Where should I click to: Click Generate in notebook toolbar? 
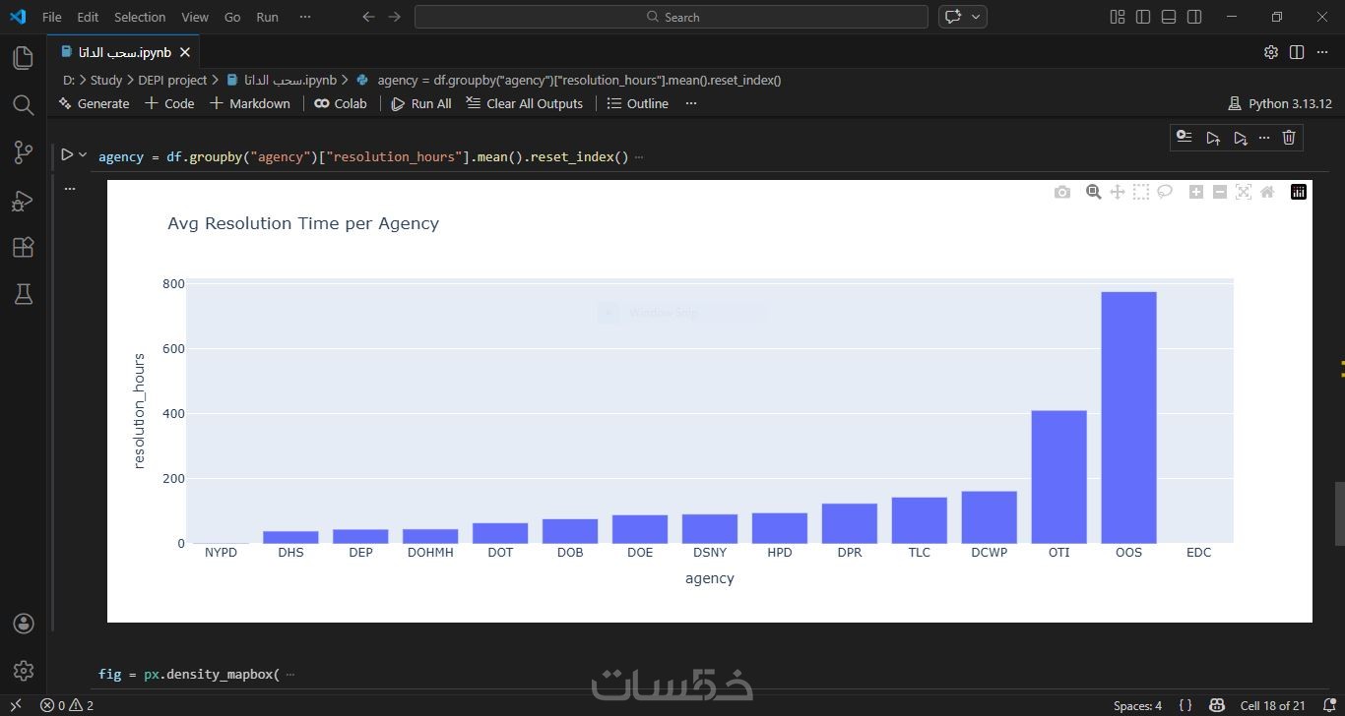pyautogui.click(x=93, y=103)
